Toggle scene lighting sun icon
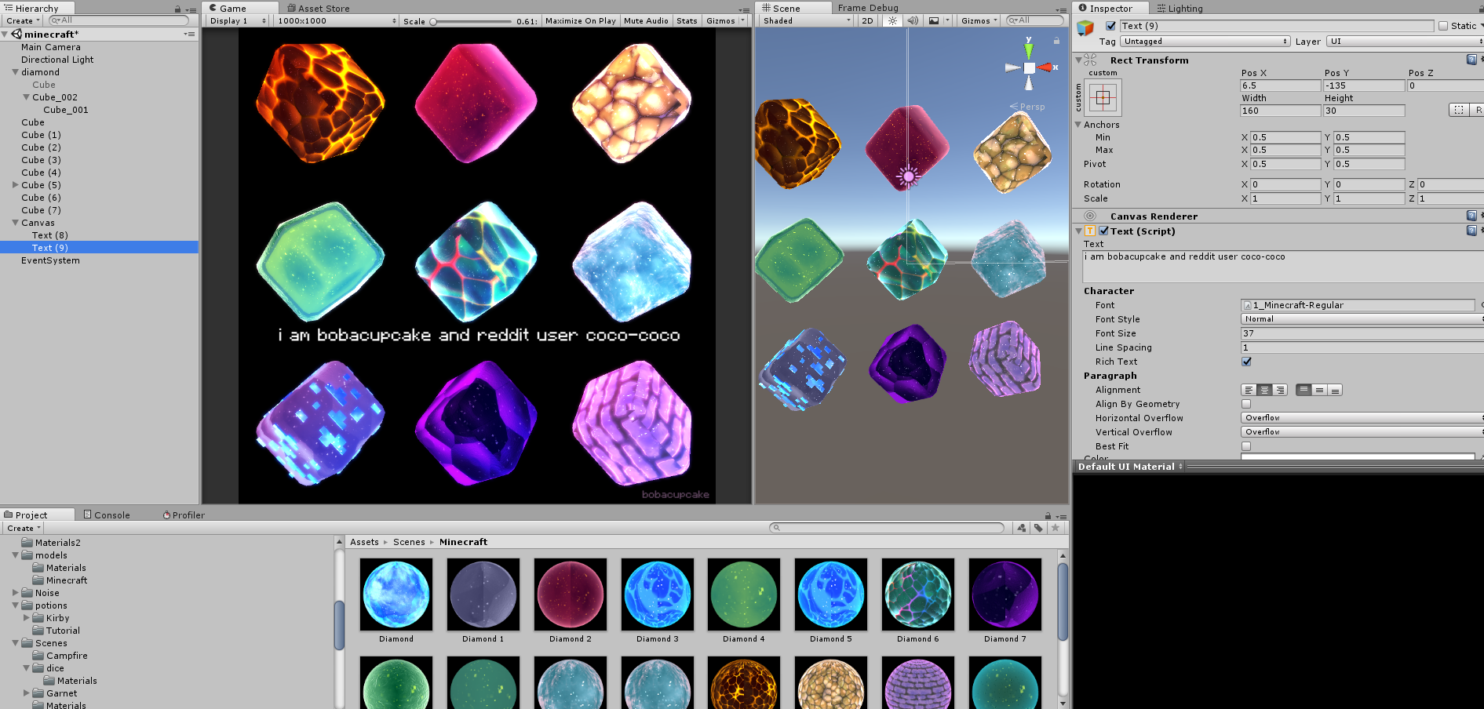This screenshot has width=1484, height=709. pos(892,21)
